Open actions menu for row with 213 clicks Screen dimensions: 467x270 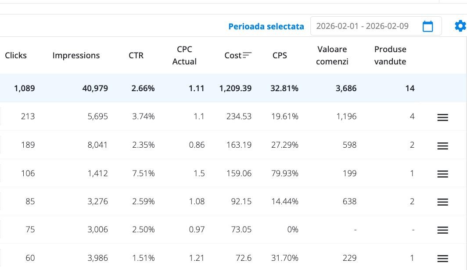pyautogui.click(x=442, y=117)
